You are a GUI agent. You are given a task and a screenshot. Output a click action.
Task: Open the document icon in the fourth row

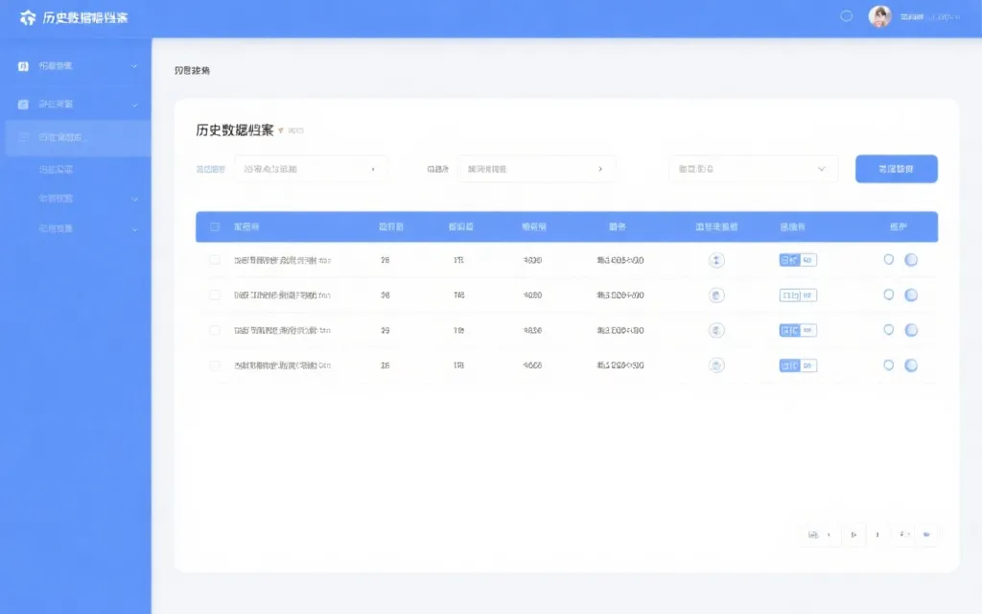(x=714, y=365)
